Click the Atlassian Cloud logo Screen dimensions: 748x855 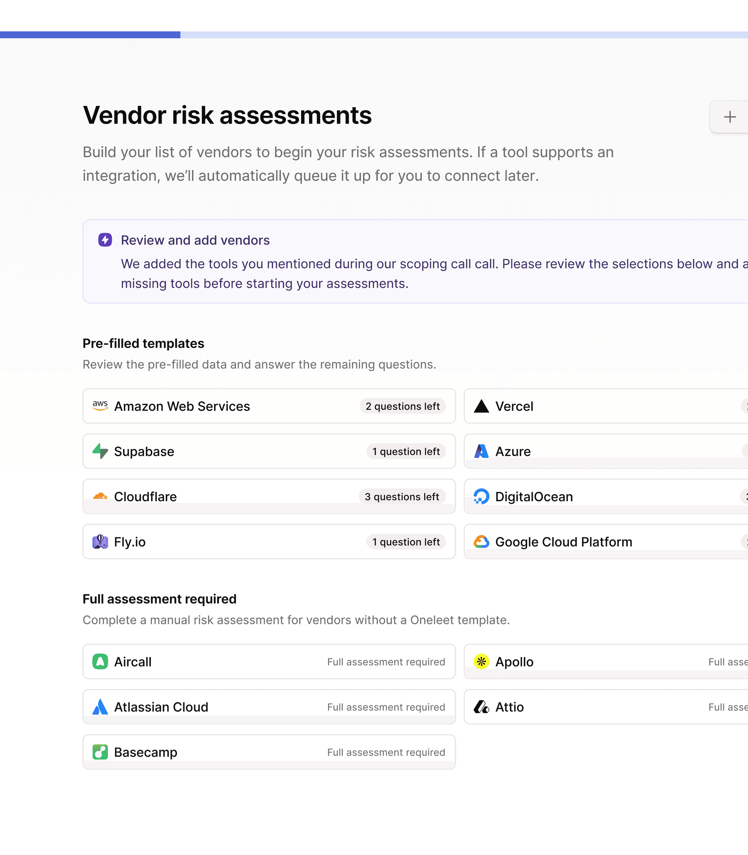tap(100, 707)
